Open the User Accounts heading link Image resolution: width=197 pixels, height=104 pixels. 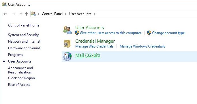tap(90, 28)
